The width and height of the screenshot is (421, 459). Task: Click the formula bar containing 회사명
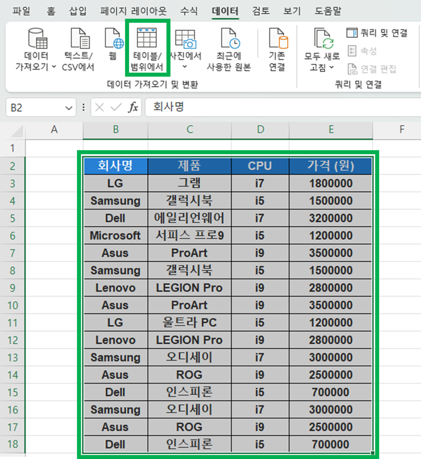click(x=283, y=107)
